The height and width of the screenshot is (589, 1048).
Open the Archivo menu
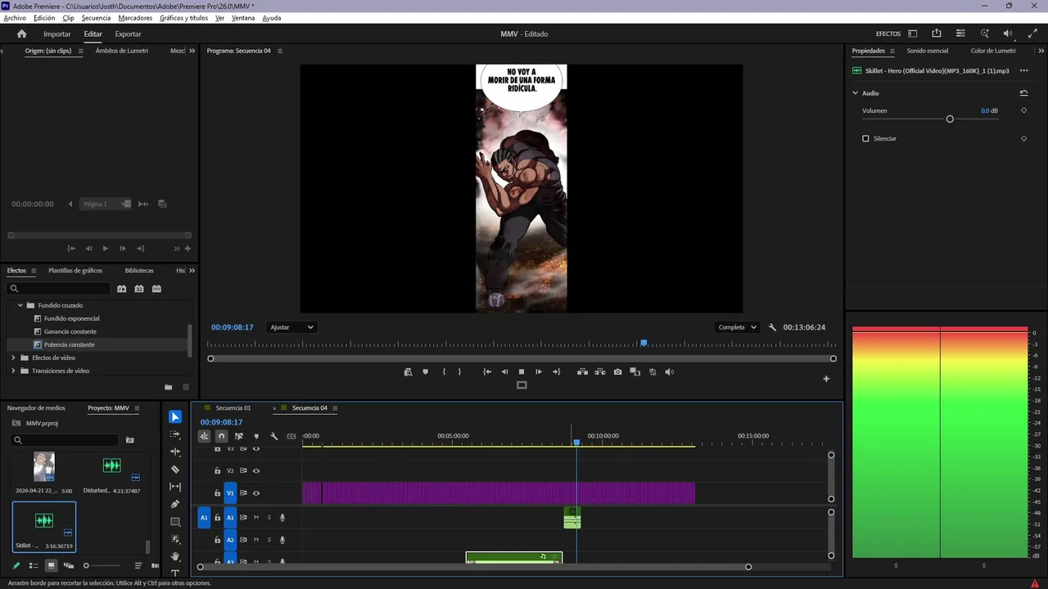pos(15,18)
